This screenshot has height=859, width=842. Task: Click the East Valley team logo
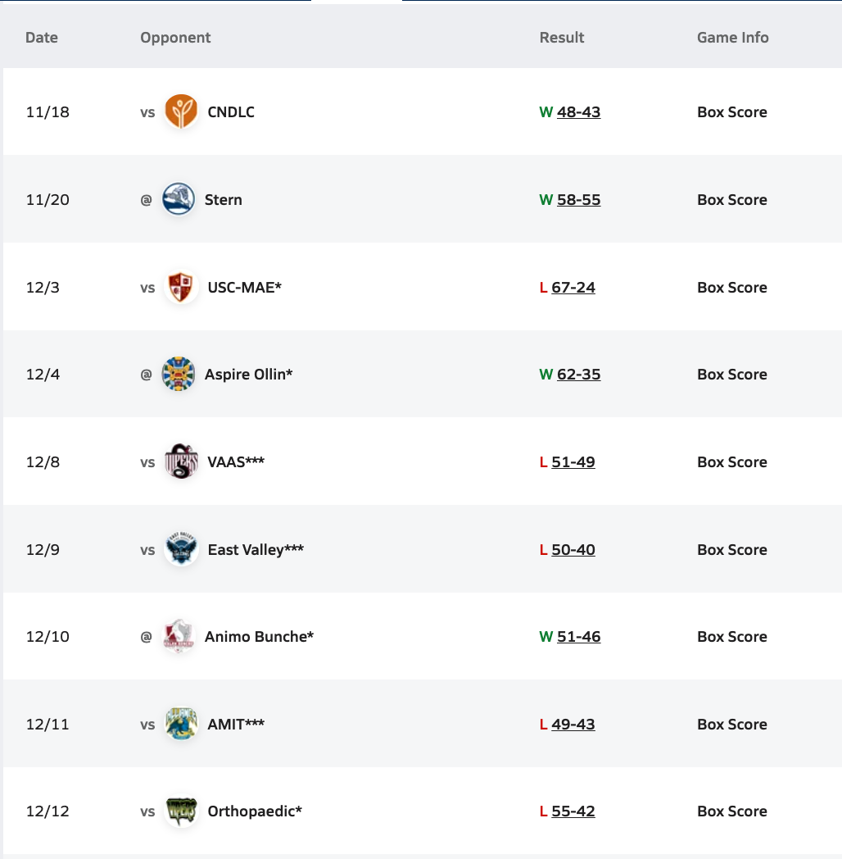pyautogui.click(x=181, y=549)
